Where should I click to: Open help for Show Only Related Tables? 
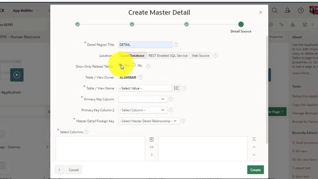coord(148,66)
